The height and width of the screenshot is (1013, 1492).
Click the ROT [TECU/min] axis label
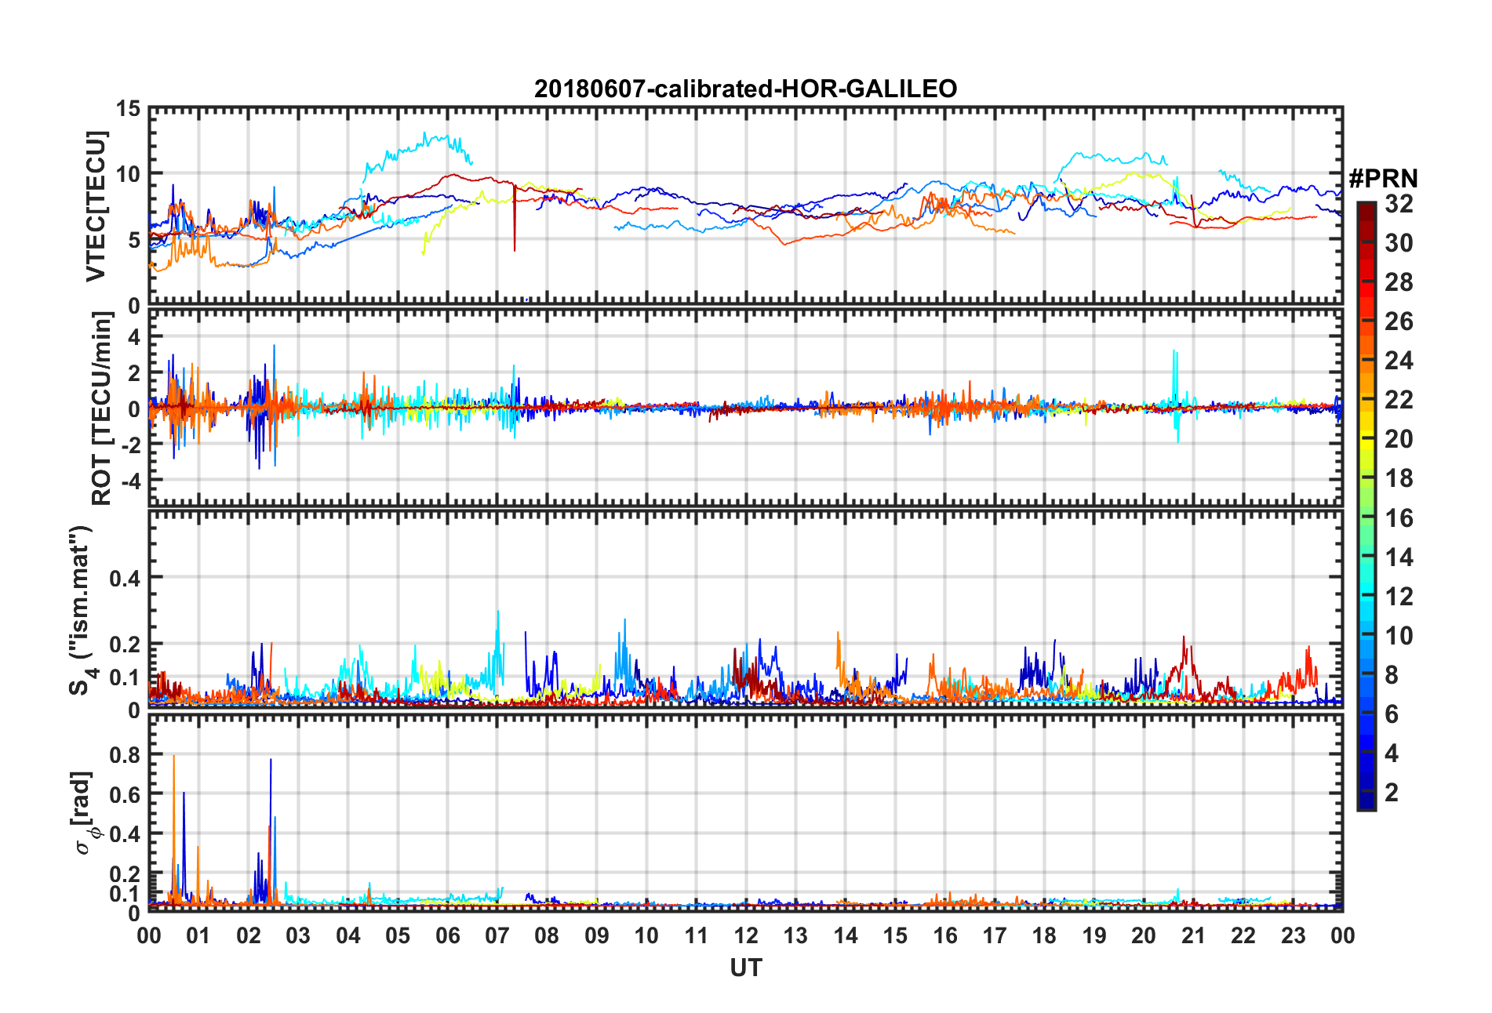point(101,408)
